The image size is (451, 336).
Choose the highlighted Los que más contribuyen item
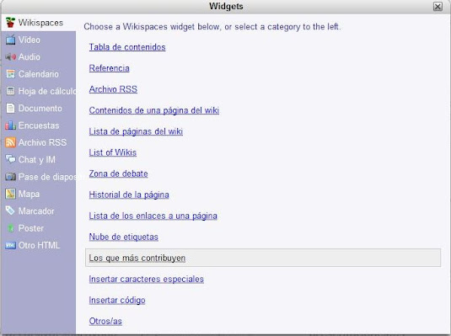click(x=263, y=258)
